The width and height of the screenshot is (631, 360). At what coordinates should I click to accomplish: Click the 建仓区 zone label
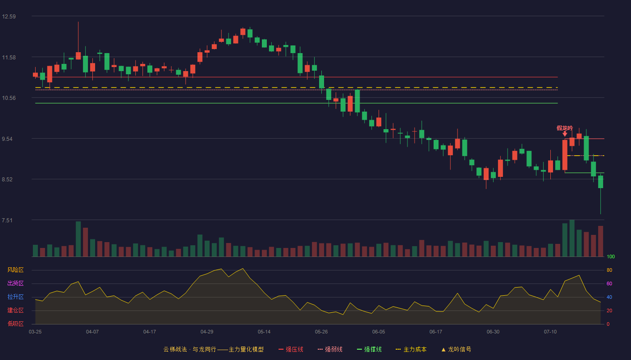15,310
